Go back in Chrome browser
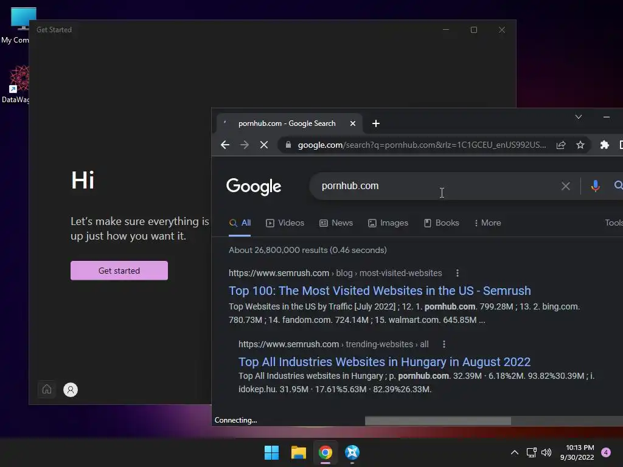 tap(225, 145)
